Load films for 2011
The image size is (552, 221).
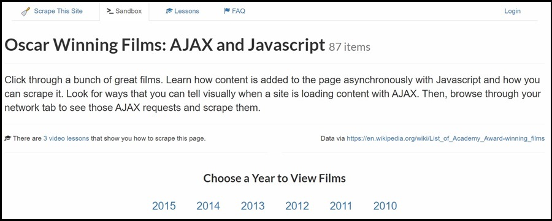point(341,206)
